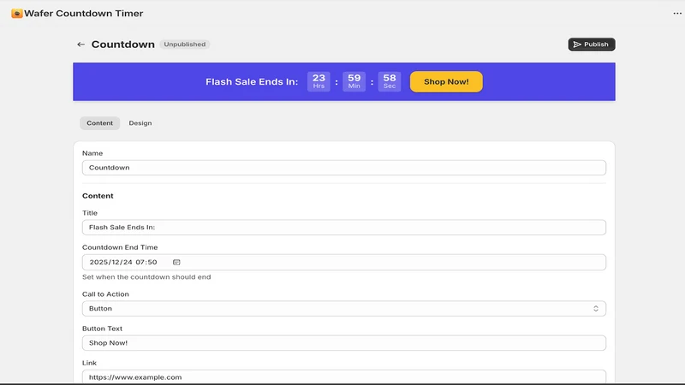
Task: Click the Shop Now! preview button
Action: click(x=446, y=81)
